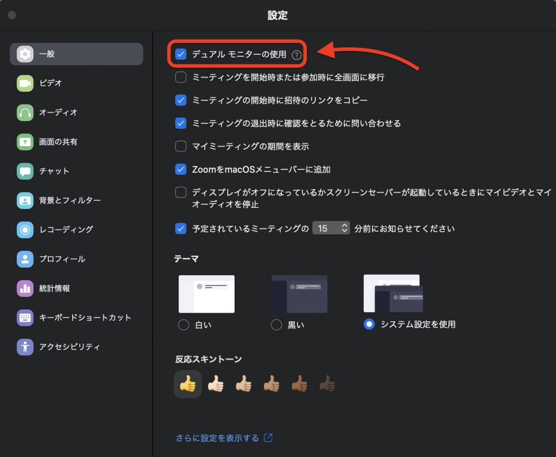Screen dimensions: 556x457
Task: Click the recording icon in sidebar
Action: pos(25,230)
